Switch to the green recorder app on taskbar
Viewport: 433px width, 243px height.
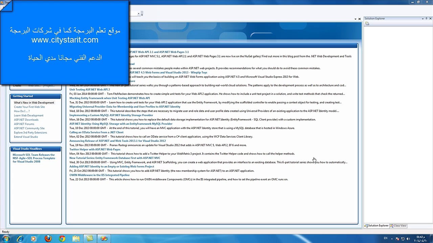(x=90, y=239)
